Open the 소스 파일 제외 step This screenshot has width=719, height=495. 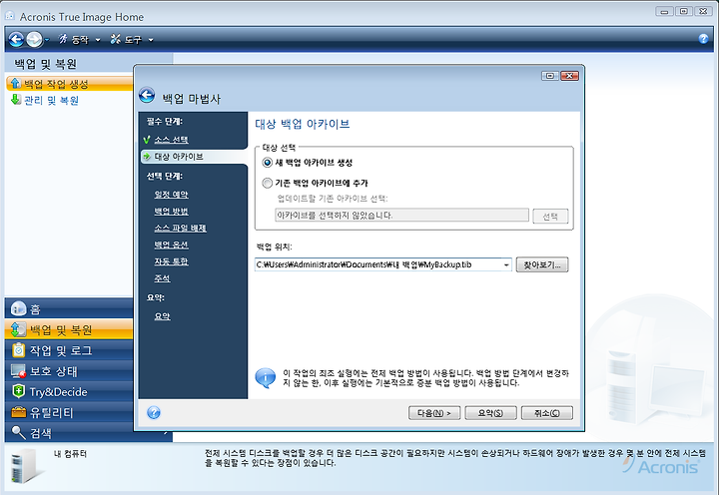180,228
